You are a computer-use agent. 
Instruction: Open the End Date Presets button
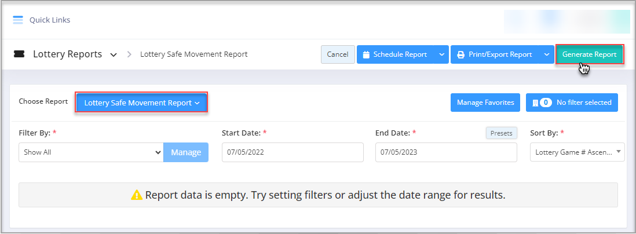pyautogui.click(x=502, y=133)
